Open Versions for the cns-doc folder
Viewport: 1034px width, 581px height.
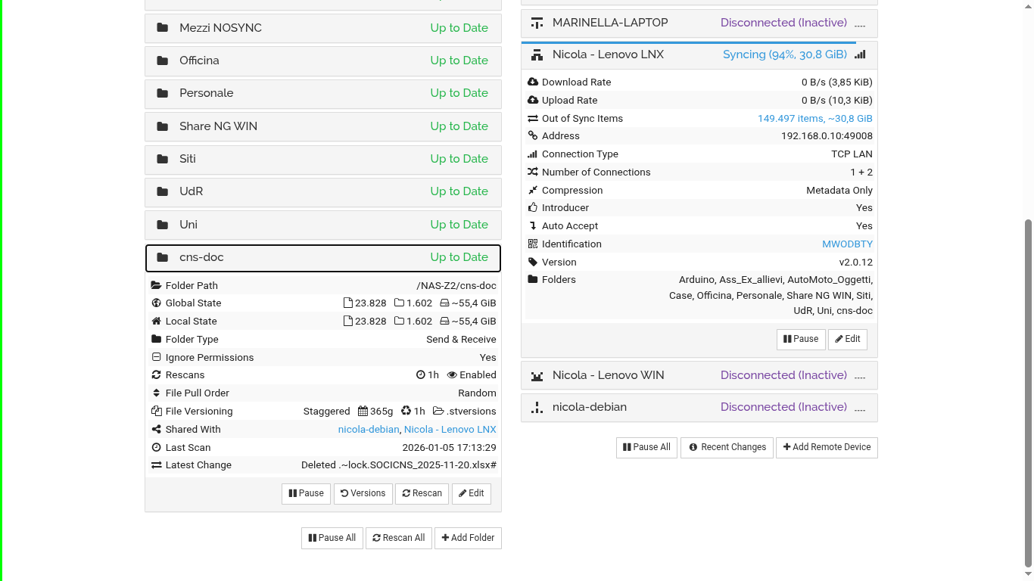[363, 493]
